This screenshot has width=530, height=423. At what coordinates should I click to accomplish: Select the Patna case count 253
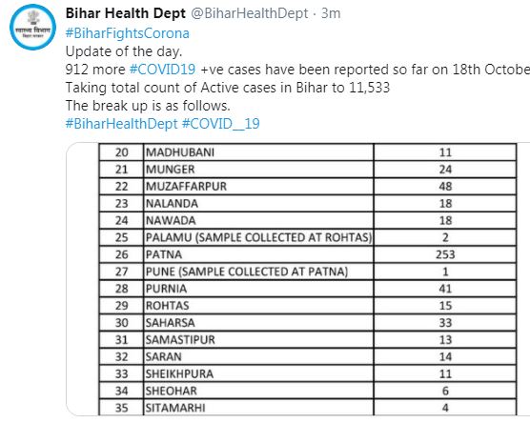tap(445, 254)
